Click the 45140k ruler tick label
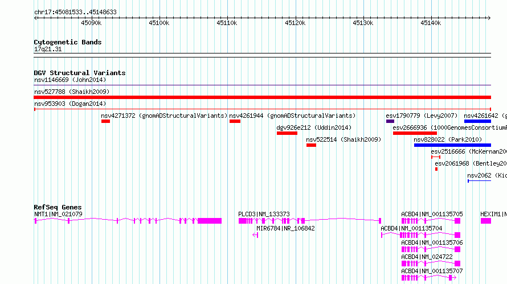507x284 pixels. coord(431,23)
